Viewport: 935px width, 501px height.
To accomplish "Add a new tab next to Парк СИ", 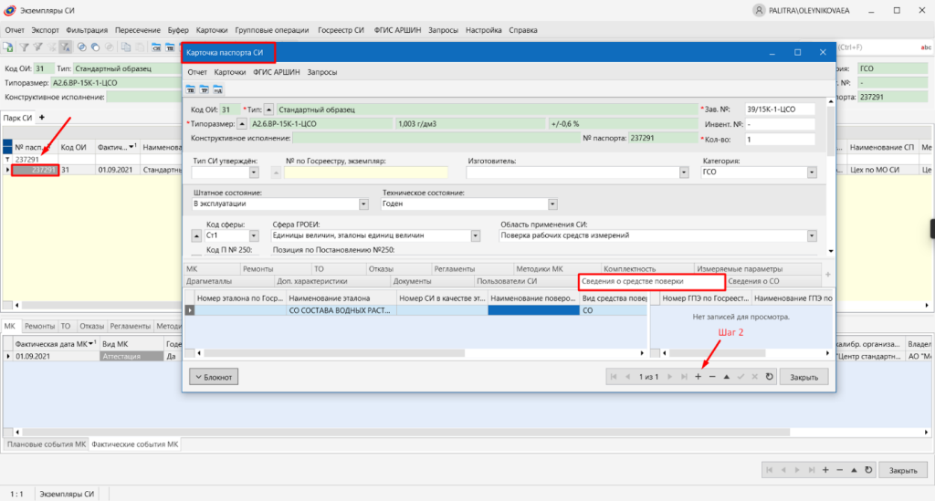I will click(x=42, y=118).
